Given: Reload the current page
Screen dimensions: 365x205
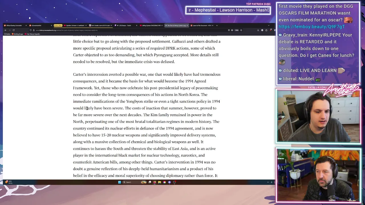Looking at the screenshot, I should click(x=13, y=30).
